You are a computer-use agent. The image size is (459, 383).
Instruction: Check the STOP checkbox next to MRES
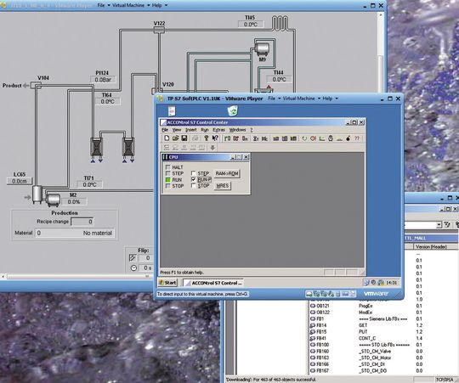(193, 186)
